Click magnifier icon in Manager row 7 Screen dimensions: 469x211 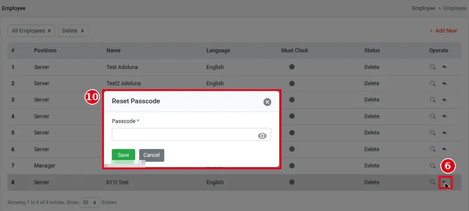pyautogui.click(x=432, y=165)
